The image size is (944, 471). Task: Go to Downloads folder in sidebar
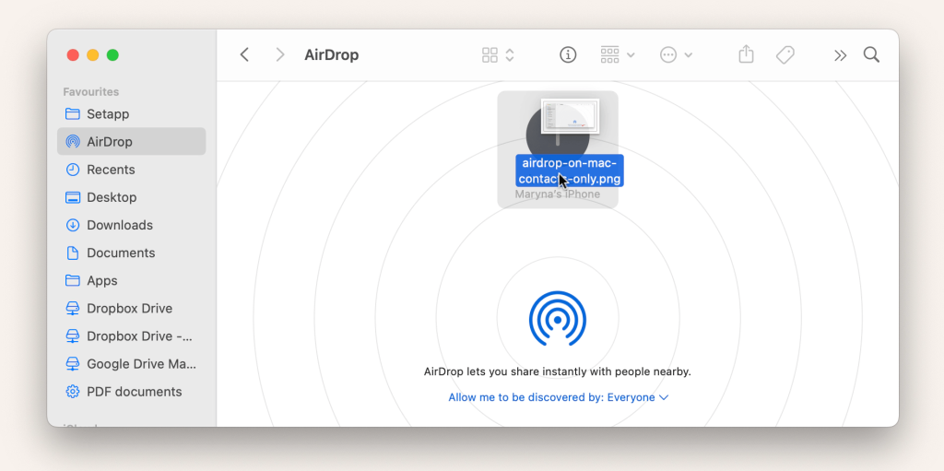click(x=119, y=225)
